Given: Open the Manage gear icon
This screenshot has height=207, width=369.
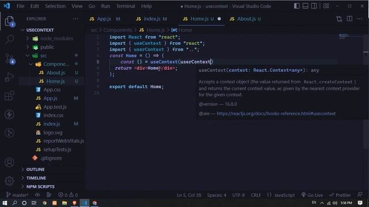Looking at the screenshot, I should click(x=9, y=181).
